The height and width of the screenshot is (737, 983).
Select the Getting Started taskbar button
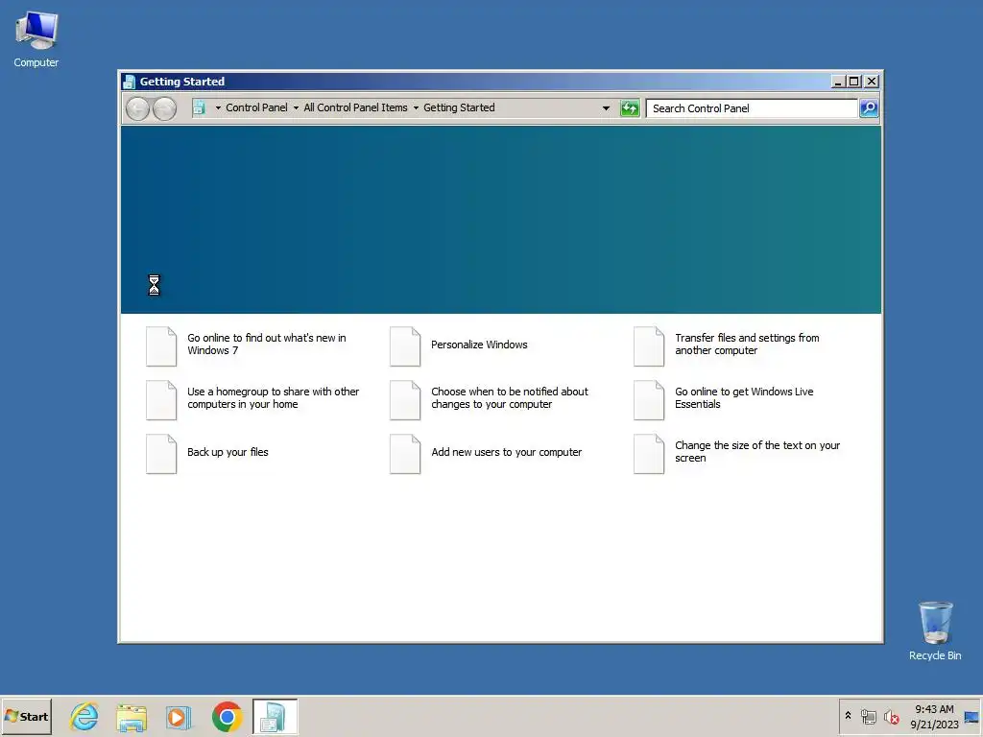275,716
